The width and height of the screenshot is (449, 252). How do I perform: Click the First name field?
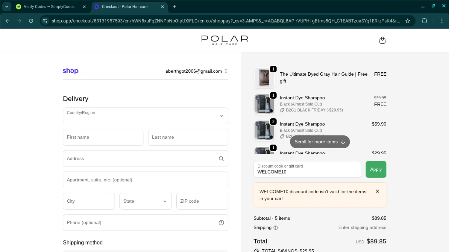tap(103, 137)
